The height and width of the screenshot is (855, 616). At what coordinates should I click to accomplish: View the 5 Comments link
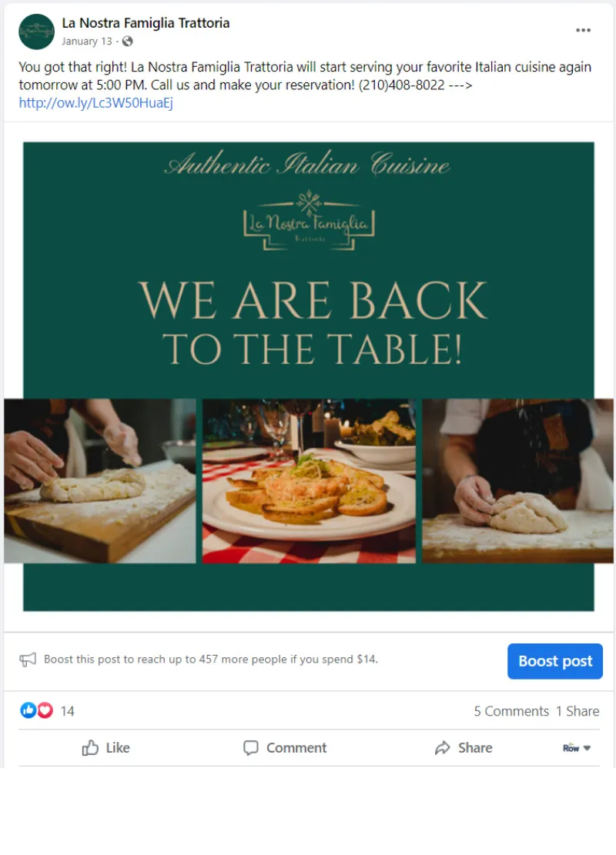511,711
